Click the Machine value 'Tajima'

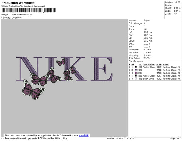pos(147,20)
